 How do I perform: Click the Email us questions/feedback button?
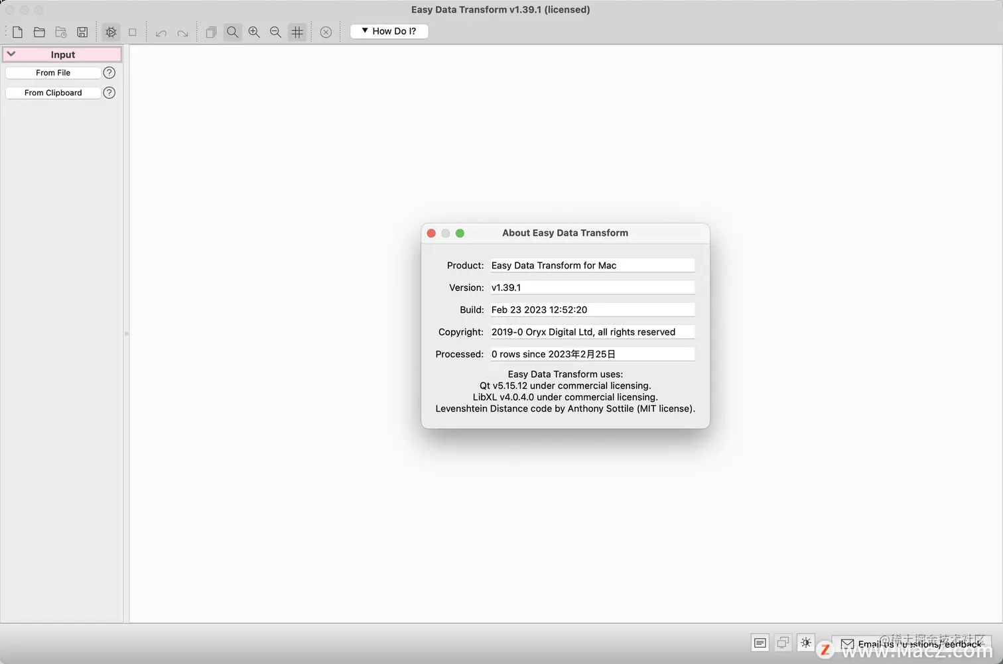click(911, 643)
